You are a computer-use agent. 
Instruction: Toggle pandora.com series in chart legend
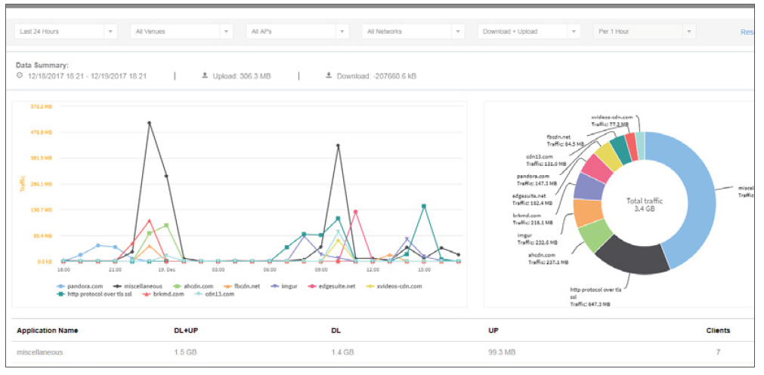[85, 286]
